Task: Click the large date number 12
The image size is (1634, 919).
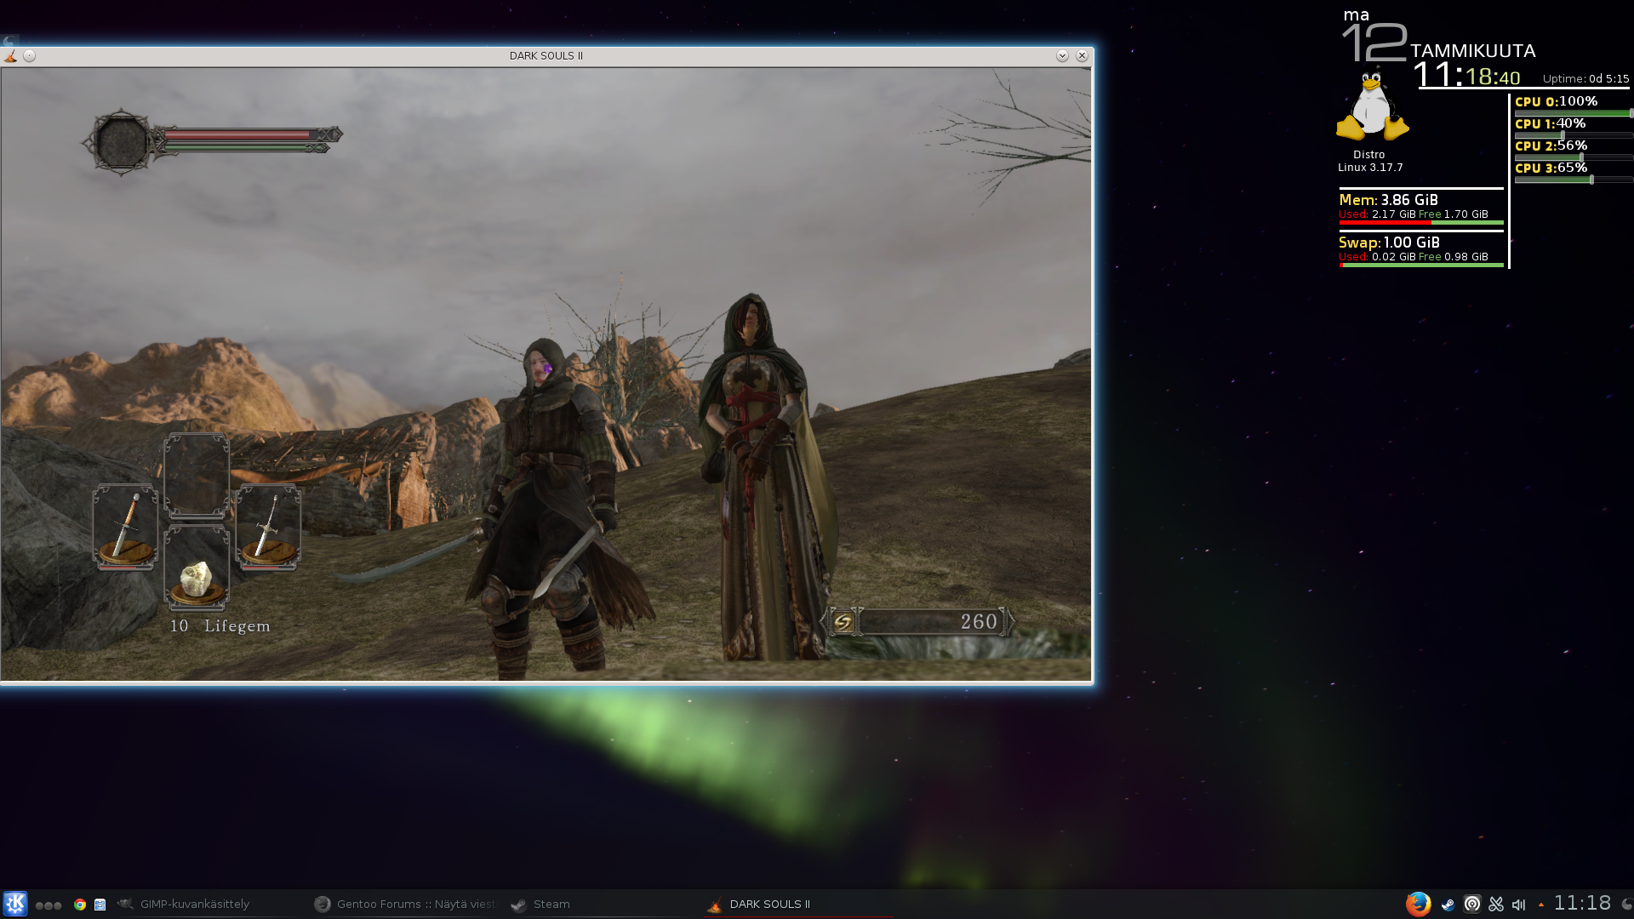Action: (1374, 43)
